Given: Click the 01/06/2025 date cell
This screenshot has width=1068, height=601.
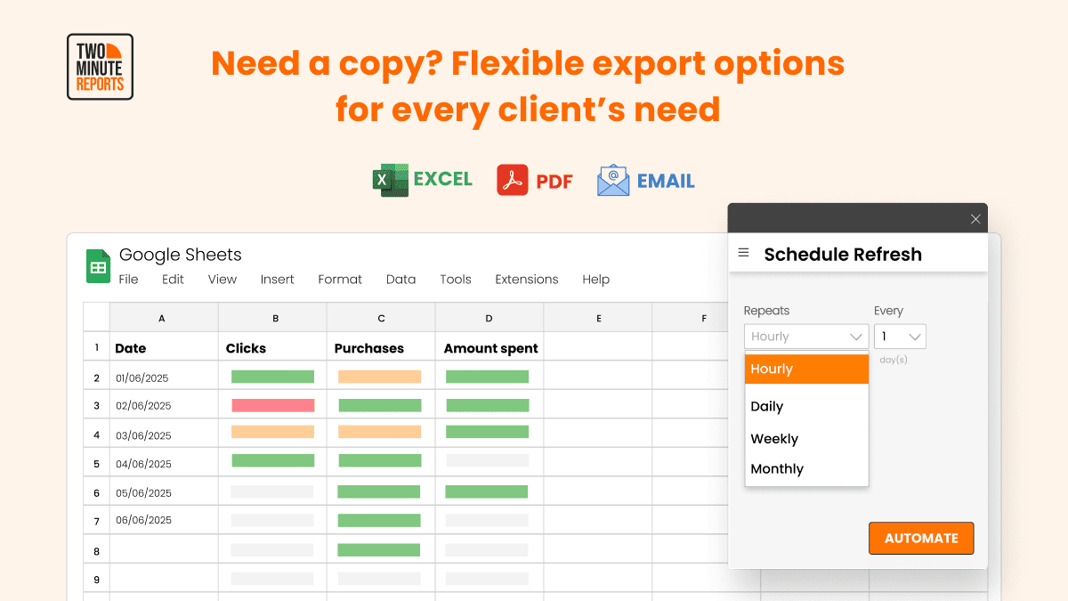Looking at the screenshot, I should coord(164,377).
